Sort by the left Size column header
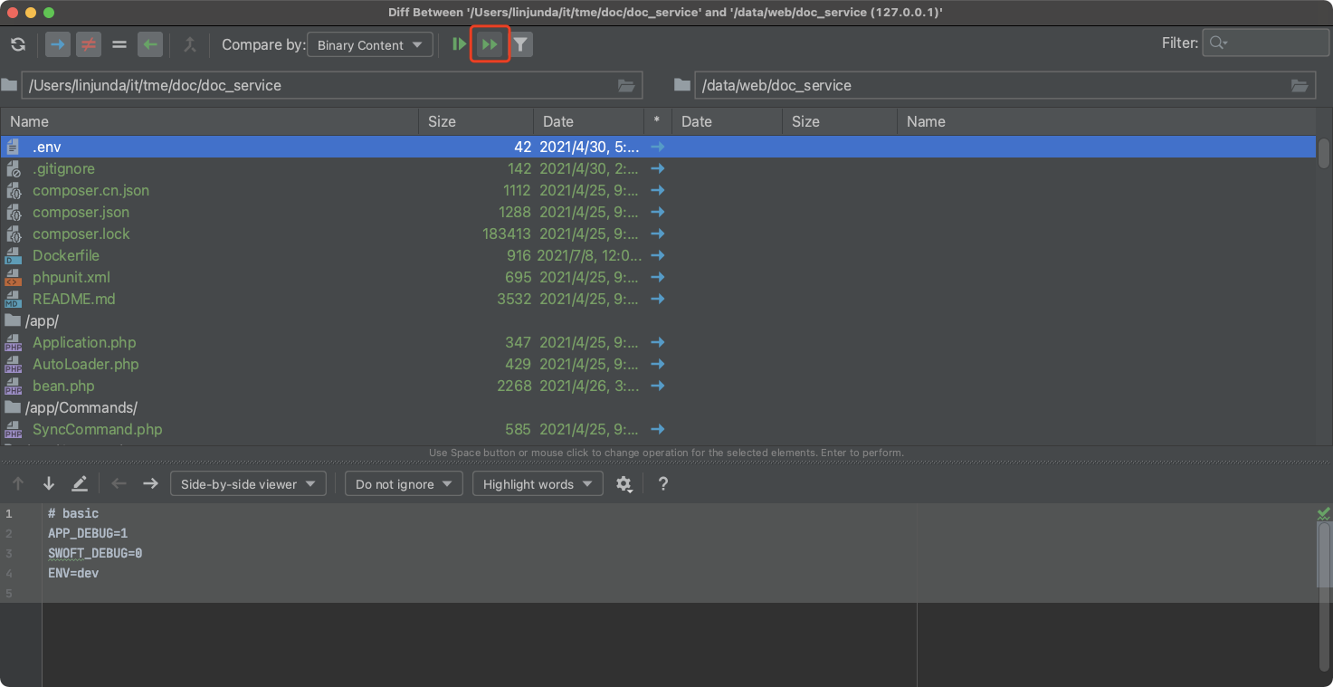This screenshot has width=1333, height=687. coord(476,121)
